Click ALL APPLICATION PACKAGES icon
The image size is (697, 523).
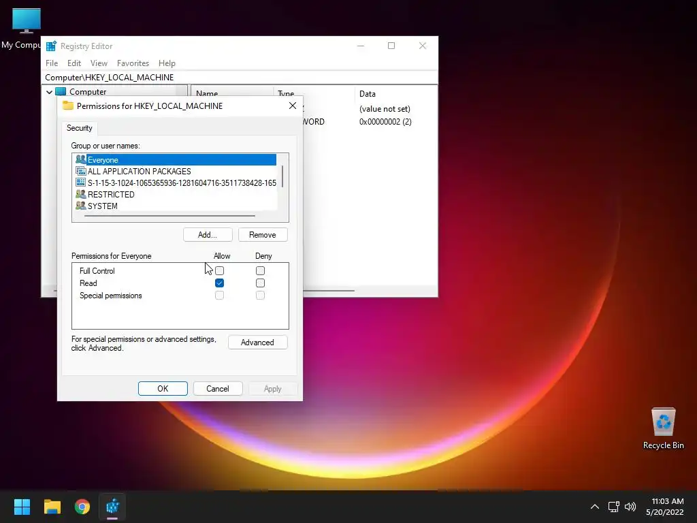tap(80, 171)
